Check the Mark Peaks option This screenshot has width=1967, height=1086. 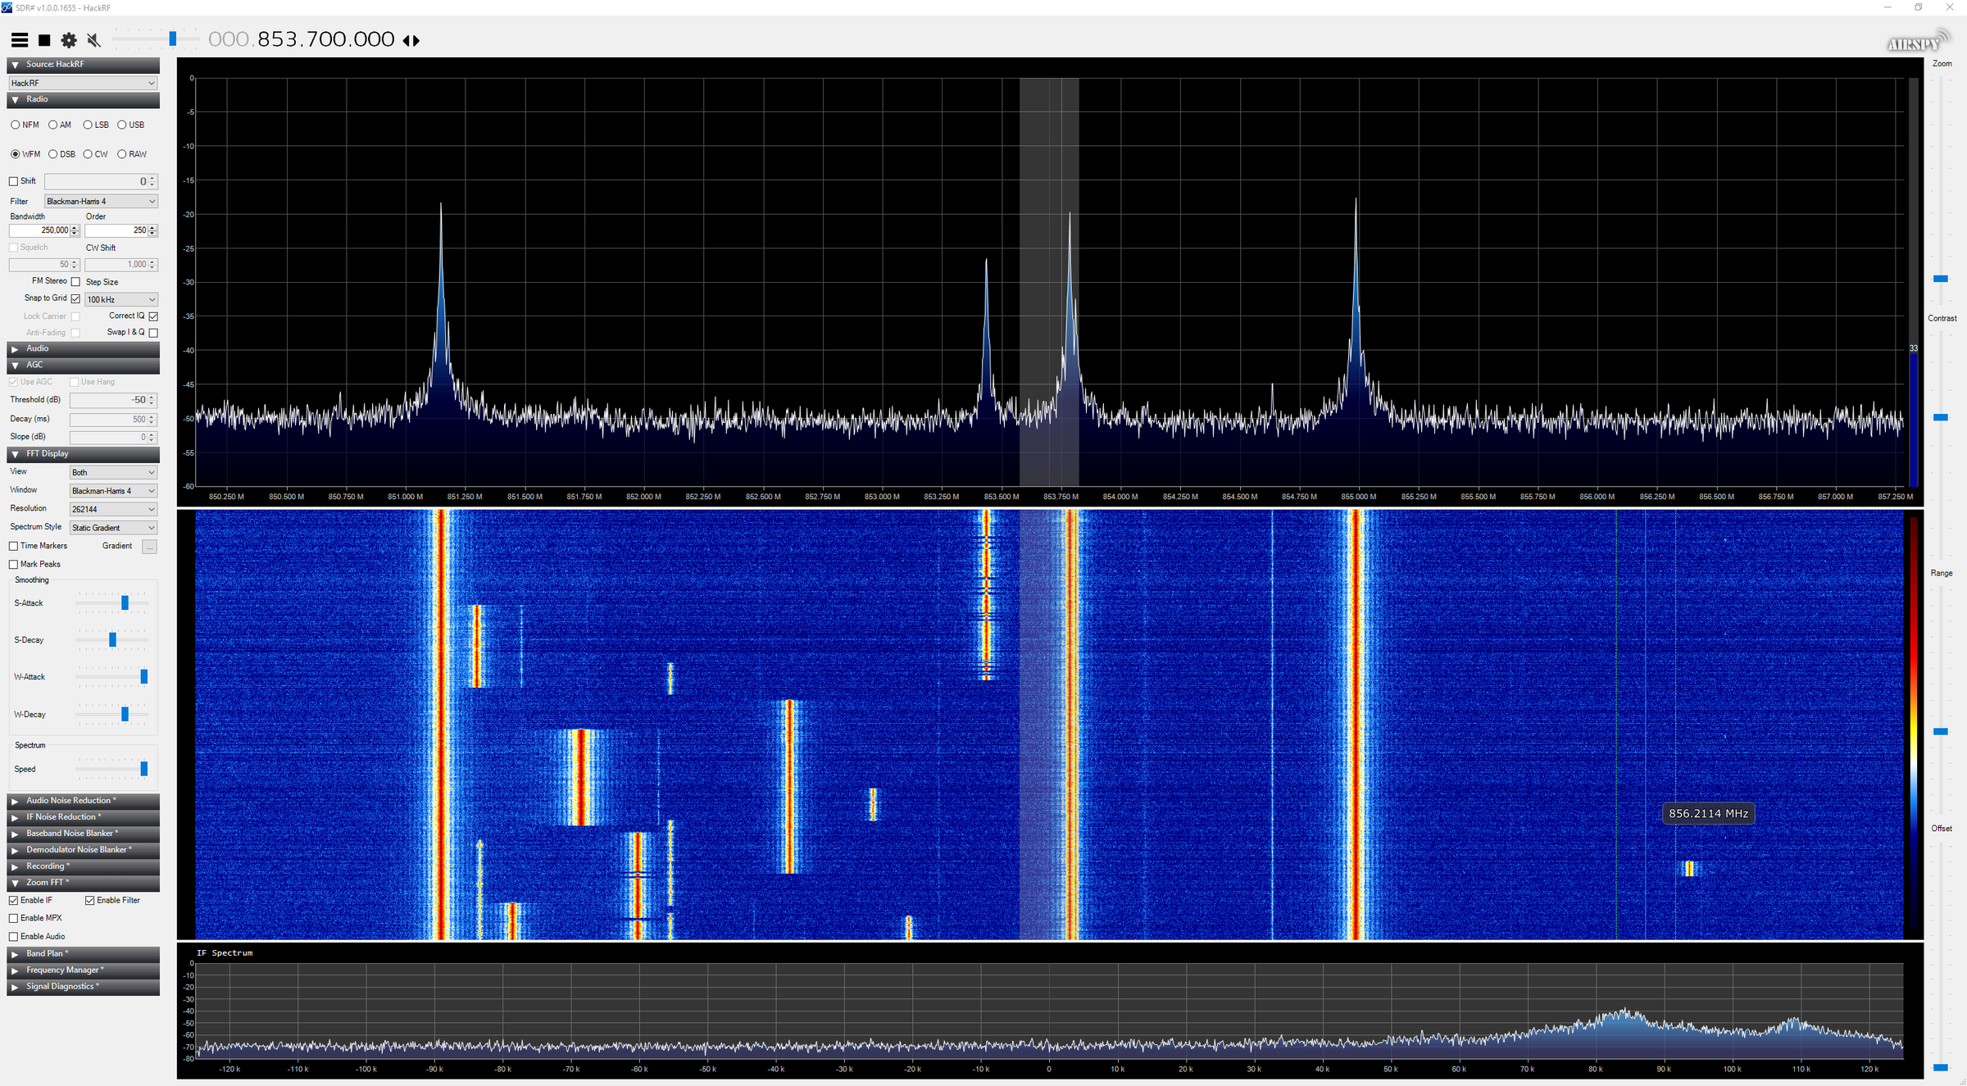[14, 565]
